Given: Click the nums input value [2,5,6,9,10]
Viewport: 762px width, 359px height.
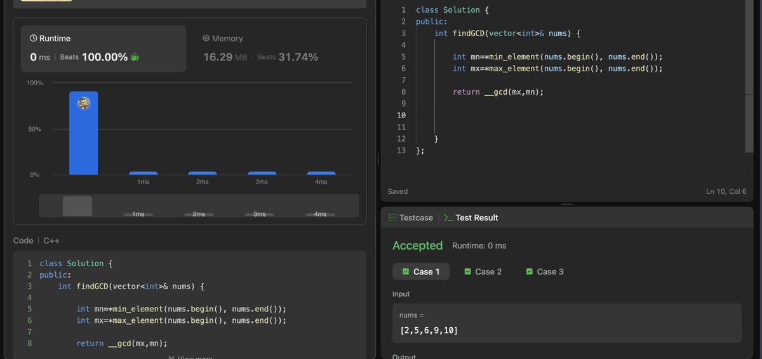Looking at the screenshot, I should tap(429, 330).
